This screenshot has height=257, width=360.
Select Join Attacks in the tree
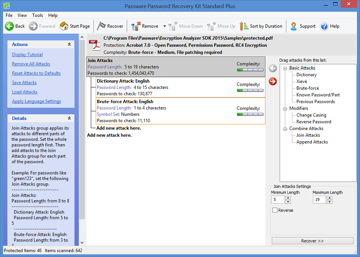point(308,135)
